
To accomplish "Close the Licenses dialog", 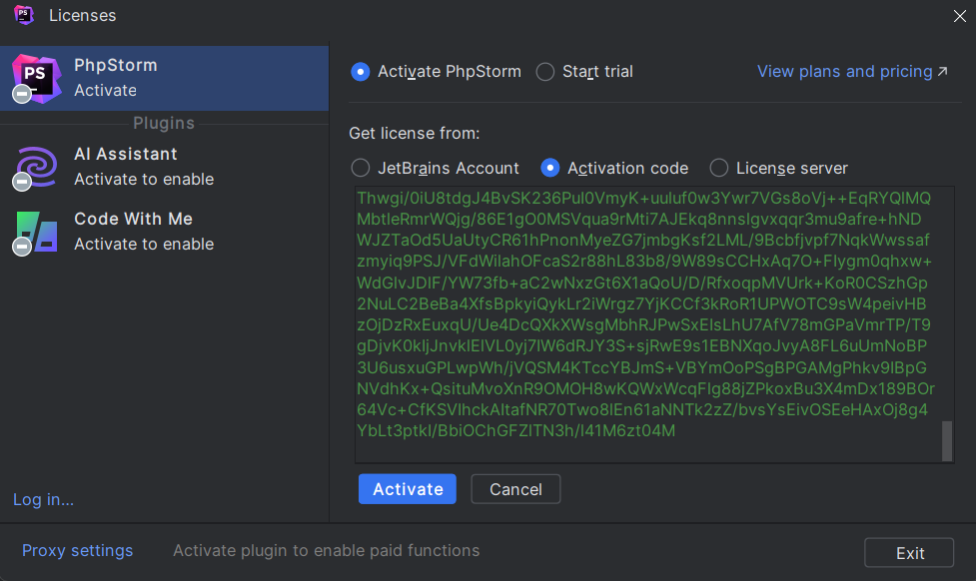I will 959,16.
